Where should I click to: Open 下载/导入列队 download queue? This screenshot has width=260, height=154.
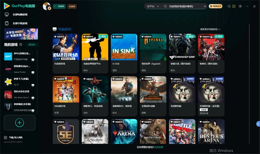14,138
